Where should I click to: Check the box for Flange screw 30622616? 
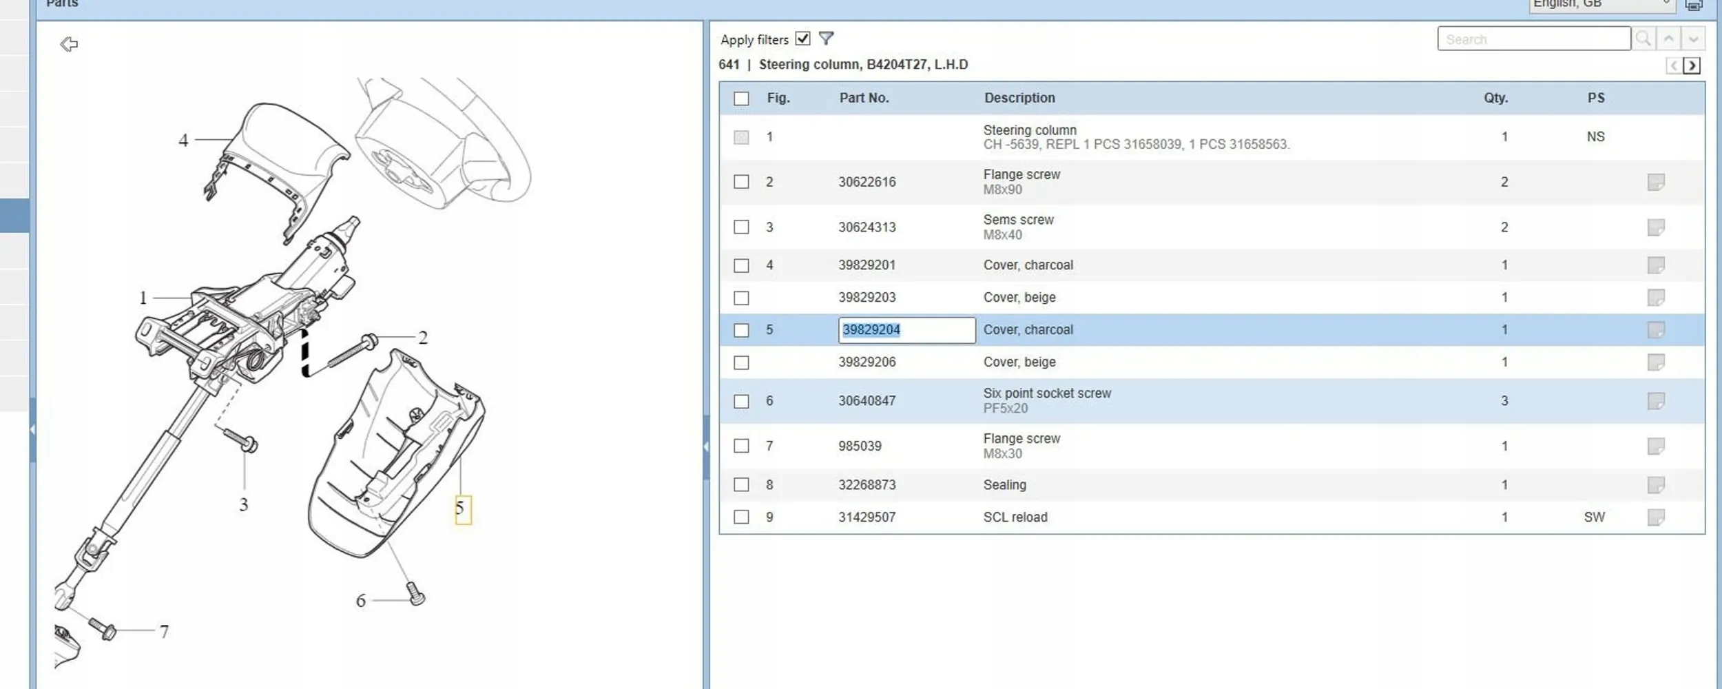coord(741,182)
